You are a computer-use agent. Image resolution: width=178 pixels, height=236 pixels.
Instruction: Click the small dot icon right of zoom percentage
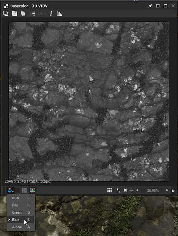167,190
